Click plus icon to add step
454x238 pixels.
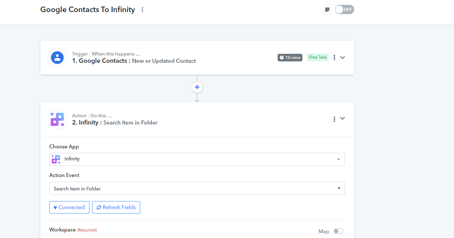pyautogui.click(x=197, y=87)
